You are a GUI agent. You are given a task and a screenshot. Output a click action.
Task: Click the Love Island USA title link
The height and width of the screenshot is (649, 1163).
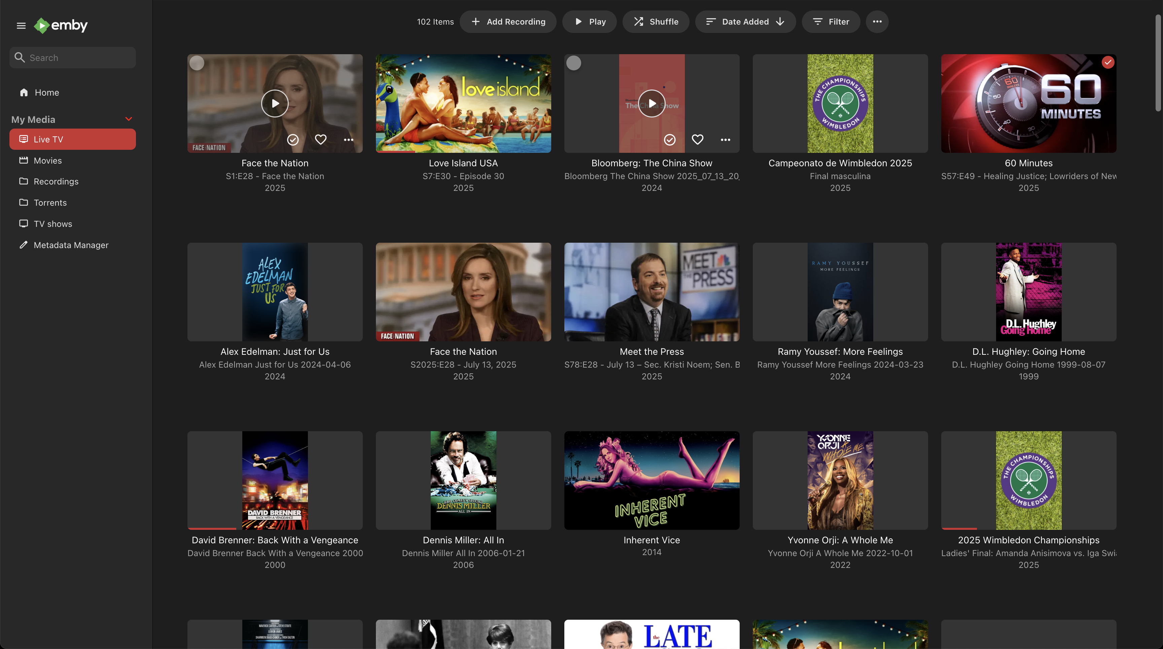[463, 163]
